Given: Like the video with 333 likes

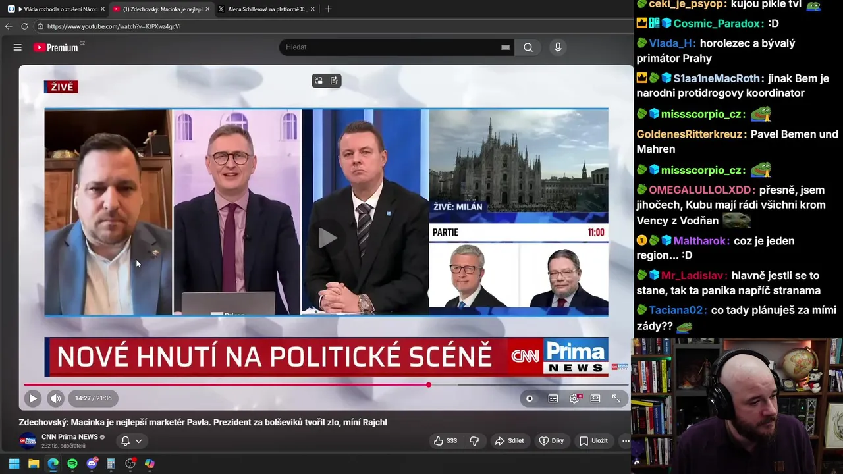Looking at the screenshot, I should click(x=445, y=440).
